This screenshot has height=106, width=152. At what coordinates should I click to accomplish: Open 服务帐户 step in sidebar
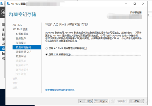pyautogui.click(x=21, y=39)
